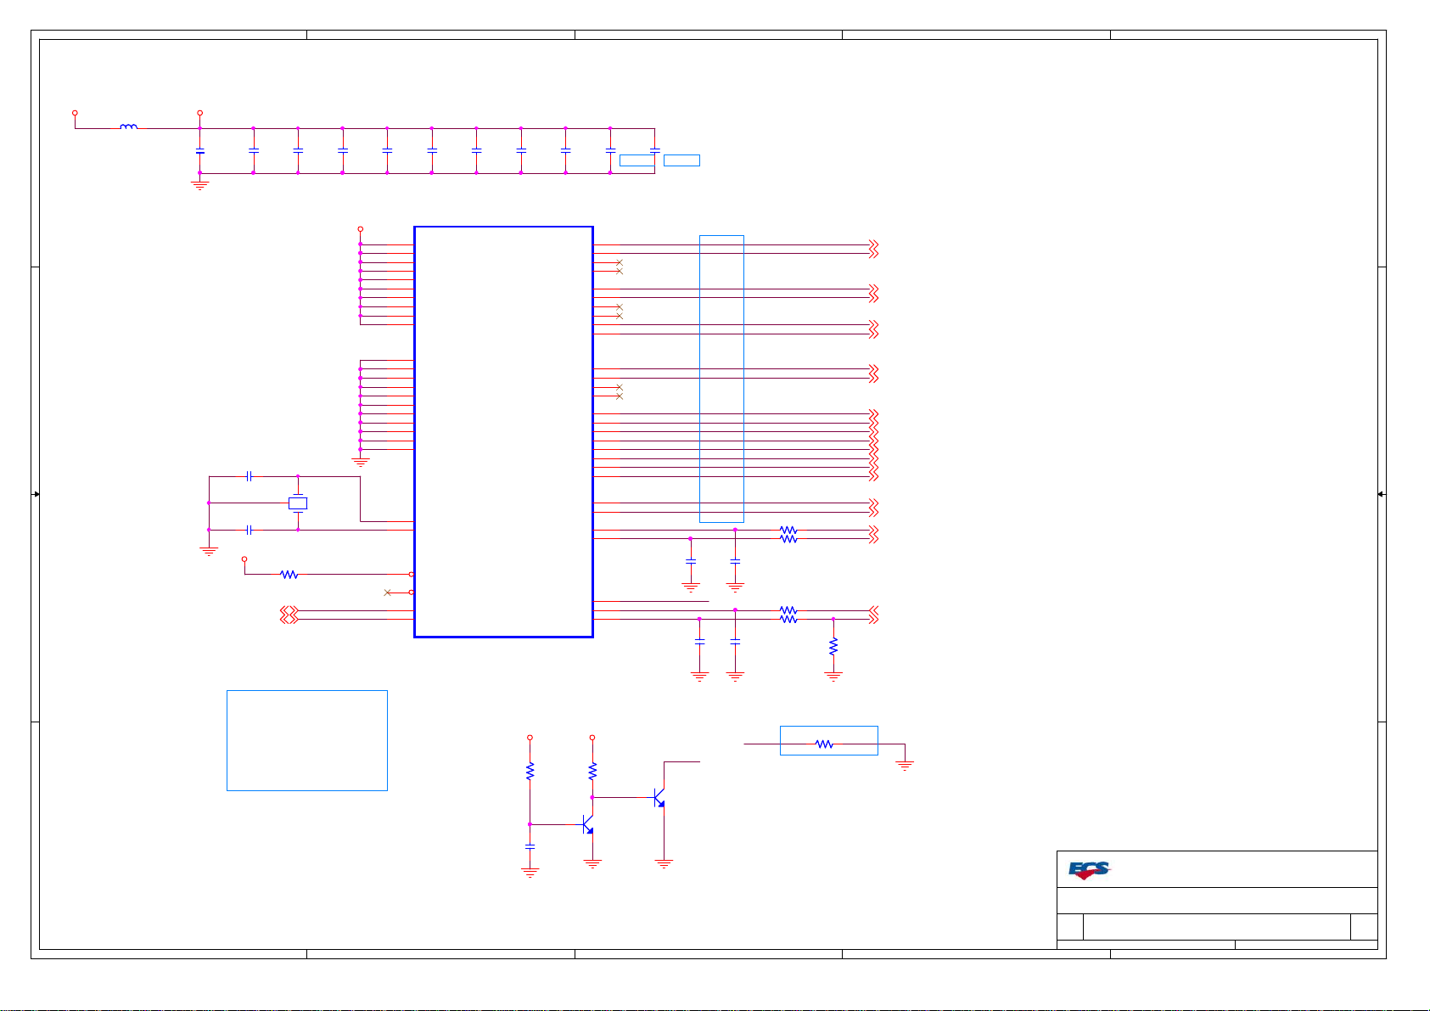This screenshot has height=1011, width=1430.
Task: Click the ground symbol under the IC ground pins
Action: tap(361, 463)
